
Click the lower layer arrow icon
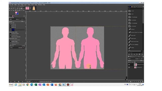pos(135,82)
